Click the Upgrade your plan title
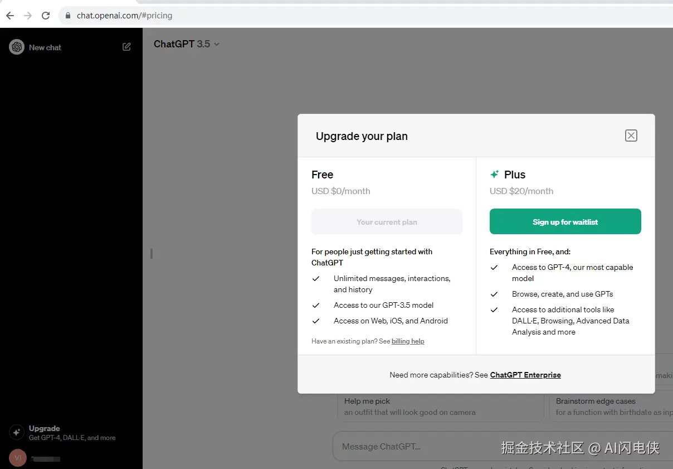The height and width of the screenshot is (469, 673). pos(362,136)
